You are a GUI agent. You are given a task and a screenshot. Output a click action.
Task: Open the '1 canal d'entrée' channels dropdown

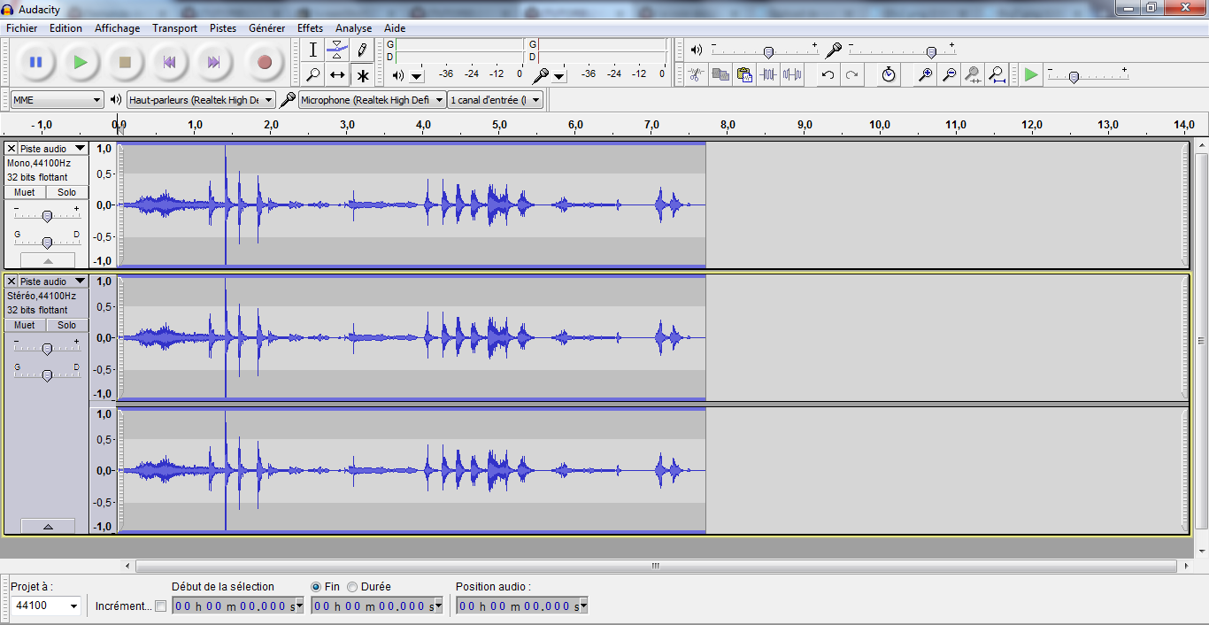click(494, 99)
